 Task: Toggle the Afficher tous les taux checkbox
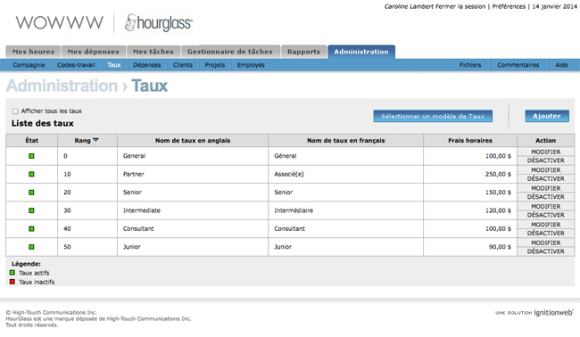click(x=15, y=111)
